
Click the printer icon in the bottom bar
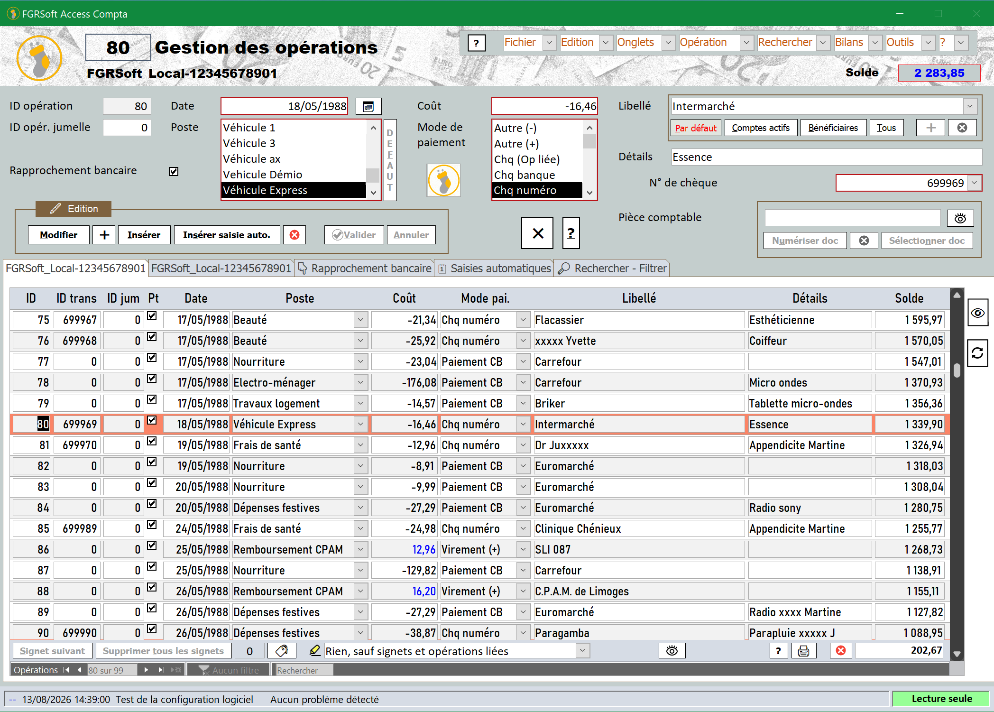803,651
